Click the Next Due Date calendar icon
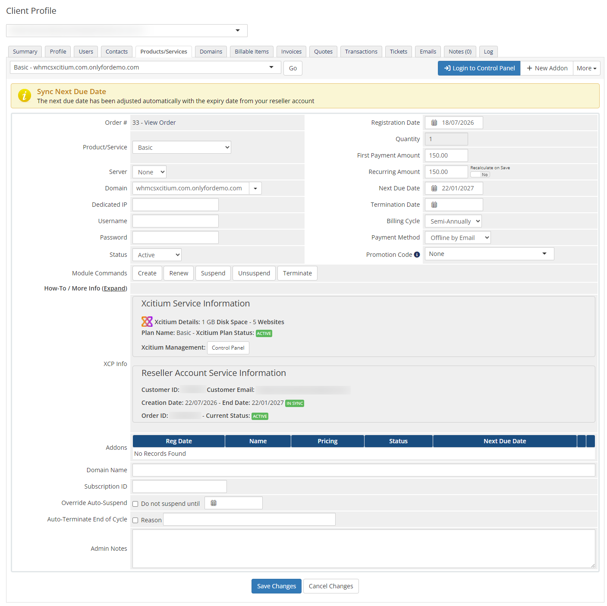The image size is (607, 606). 434,188
